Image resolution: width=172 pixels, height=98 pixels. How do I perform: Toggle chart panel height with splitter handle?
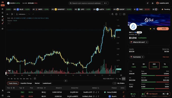point(66,81)
